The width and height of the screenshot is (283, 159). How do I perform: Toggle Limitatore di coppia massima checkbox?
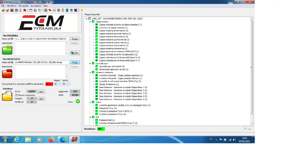coord(97,28)
